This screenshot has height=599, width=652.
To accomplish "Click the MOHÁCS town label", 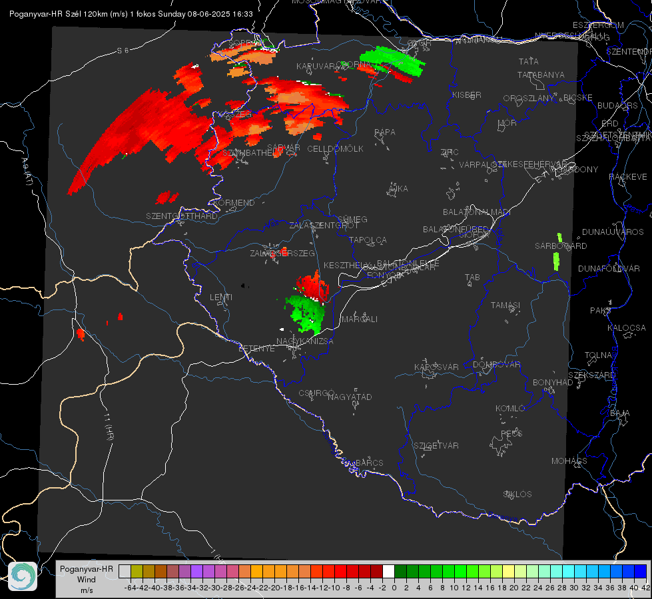I will [569, 461].
